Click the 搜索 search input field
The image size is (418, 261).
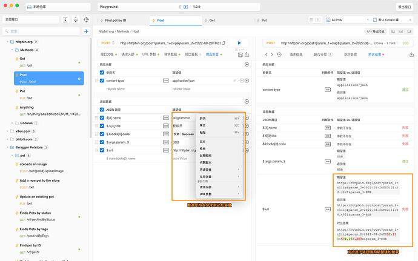click(42, 31)
